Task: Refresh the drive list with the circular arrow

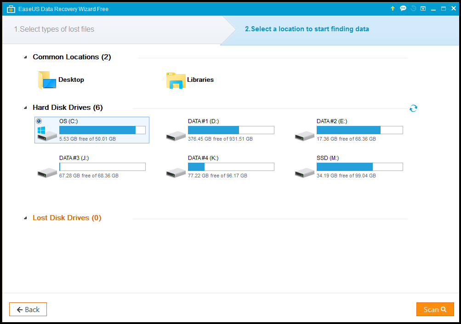Action: (x=413, y=108)
